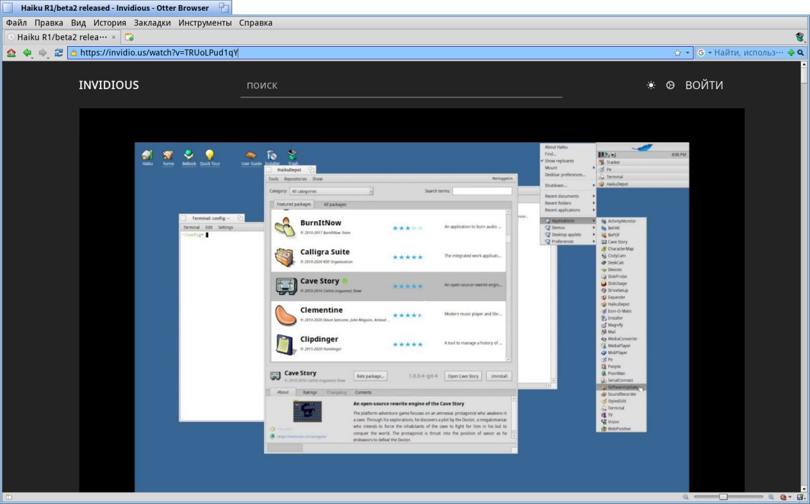The height and width of the screenshot is (504, 810).
Task: Toggle the light theme sun icon
Action: coord(651,85)
